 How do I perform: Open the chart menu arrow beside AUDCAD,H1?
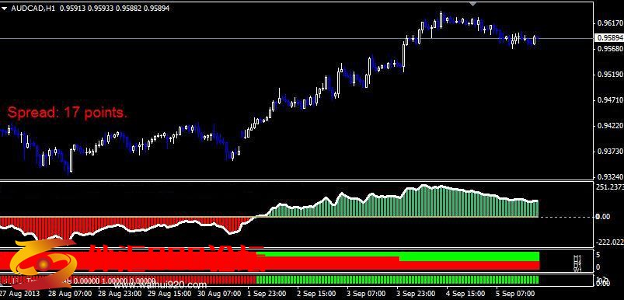coord(5,8)
